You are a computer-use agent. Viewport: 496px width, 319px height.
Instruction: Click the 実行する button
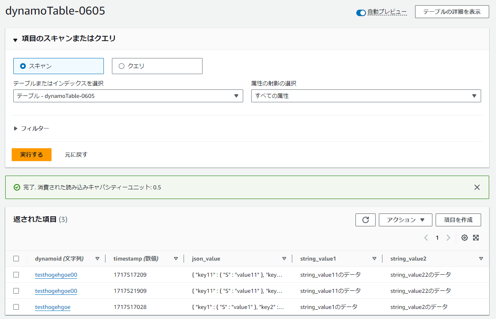tap(31, 154)
